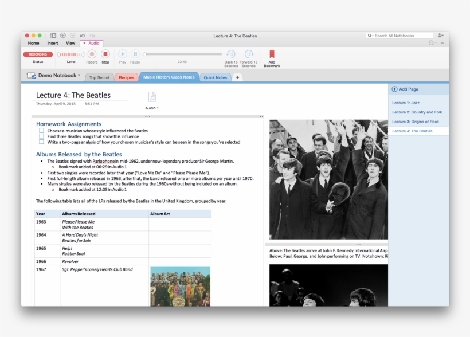This screenshot has width=470, height=337.
Task: Play the audio recording
Action: (x=123, y=54)
